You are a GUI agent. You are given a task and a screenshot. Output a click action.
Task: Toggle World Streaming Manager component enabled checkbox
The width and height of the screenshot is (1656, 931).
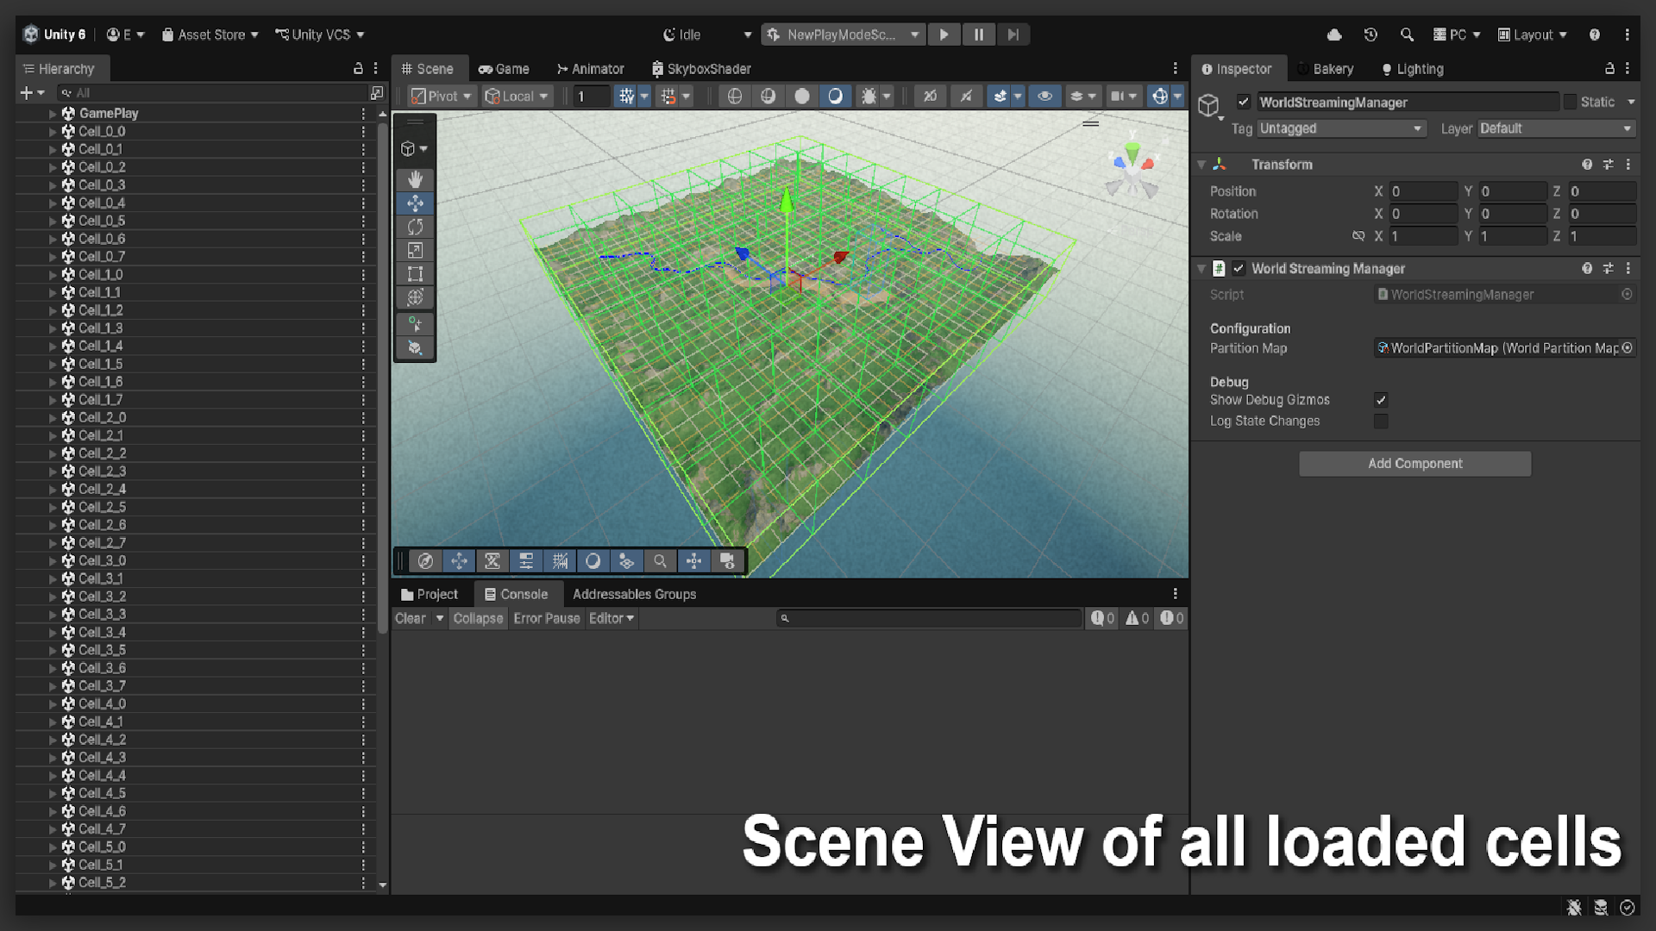coord(1239,269)
